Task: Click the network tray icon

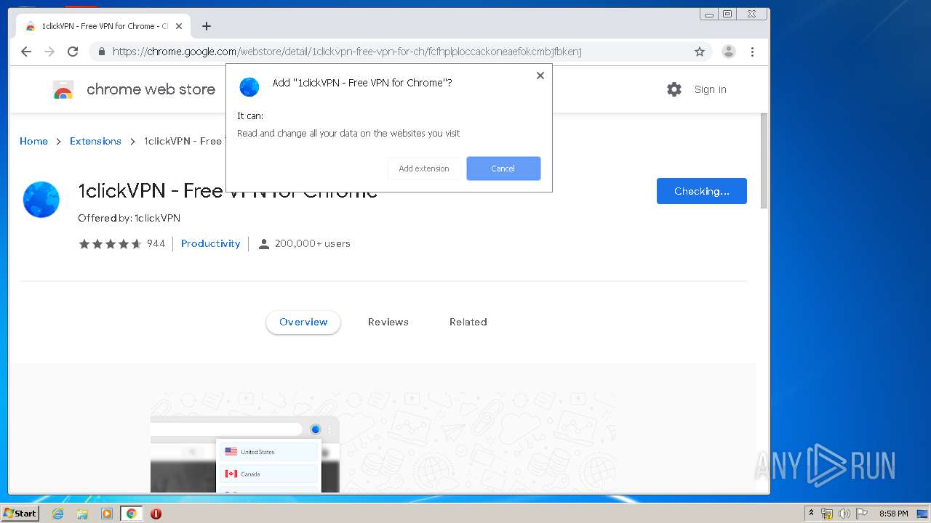Action: point(827,514)
